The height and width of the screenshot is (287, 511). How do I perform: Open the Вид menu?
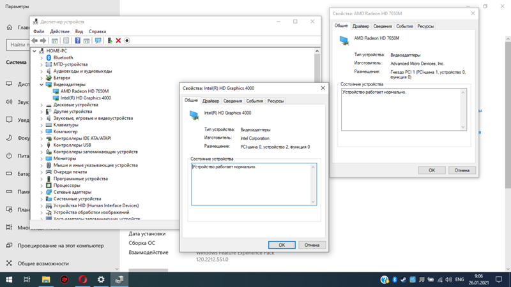coord(79,31)
